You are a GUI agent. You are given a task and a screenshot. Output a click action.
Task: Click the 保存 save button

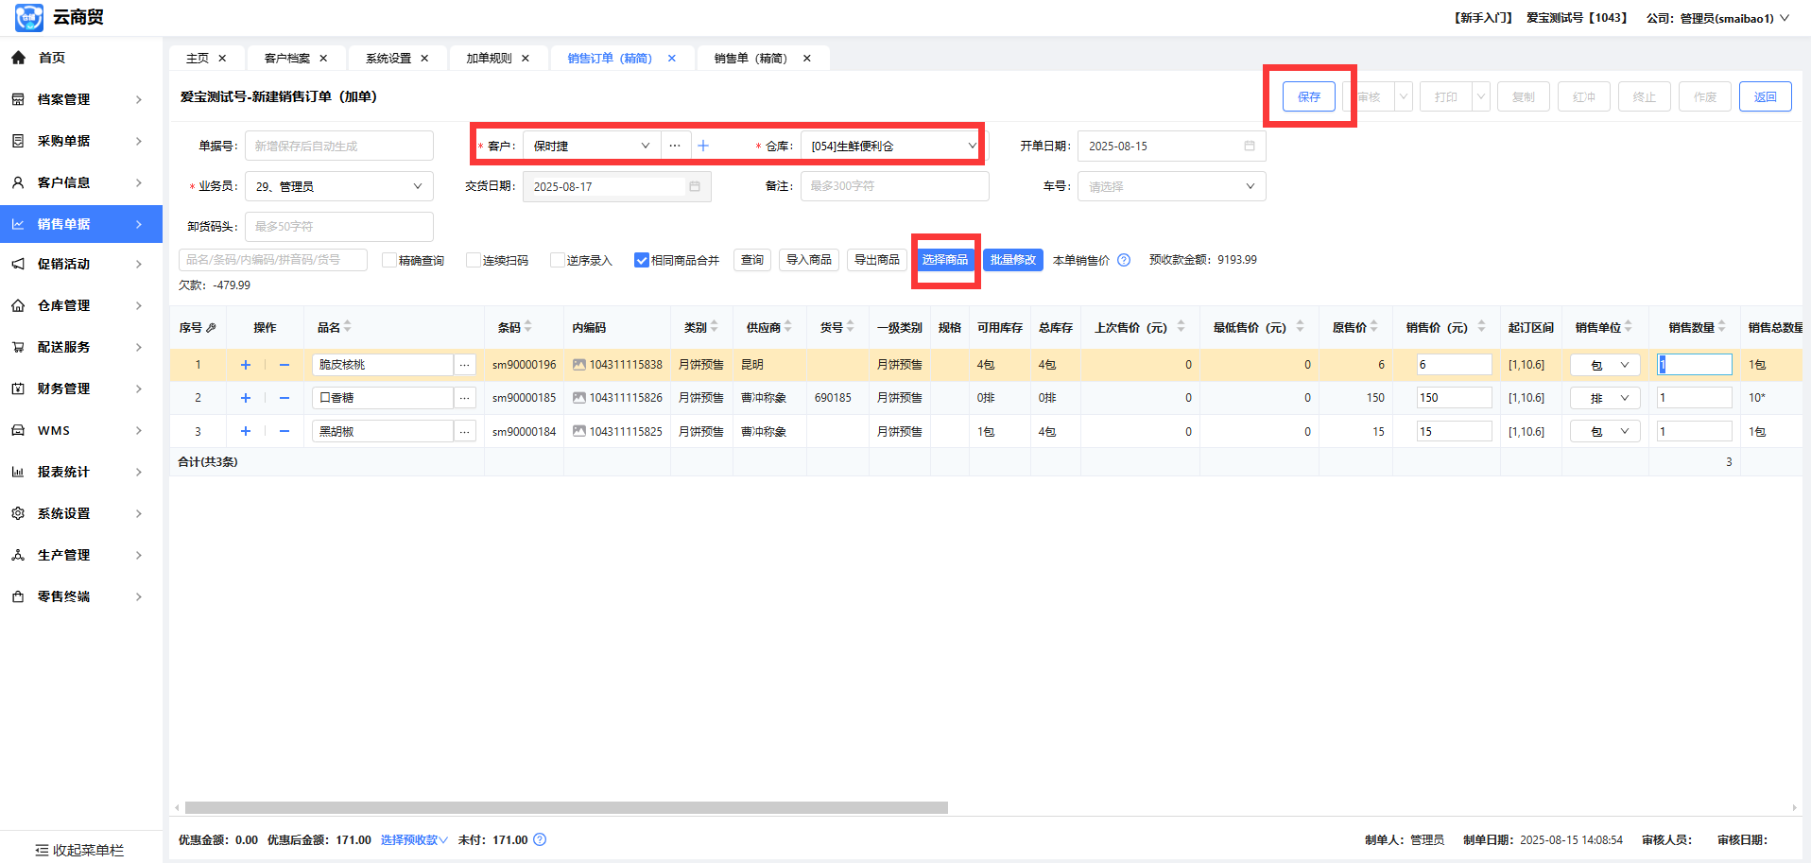pyautogui.click(x=1308, y=96)
